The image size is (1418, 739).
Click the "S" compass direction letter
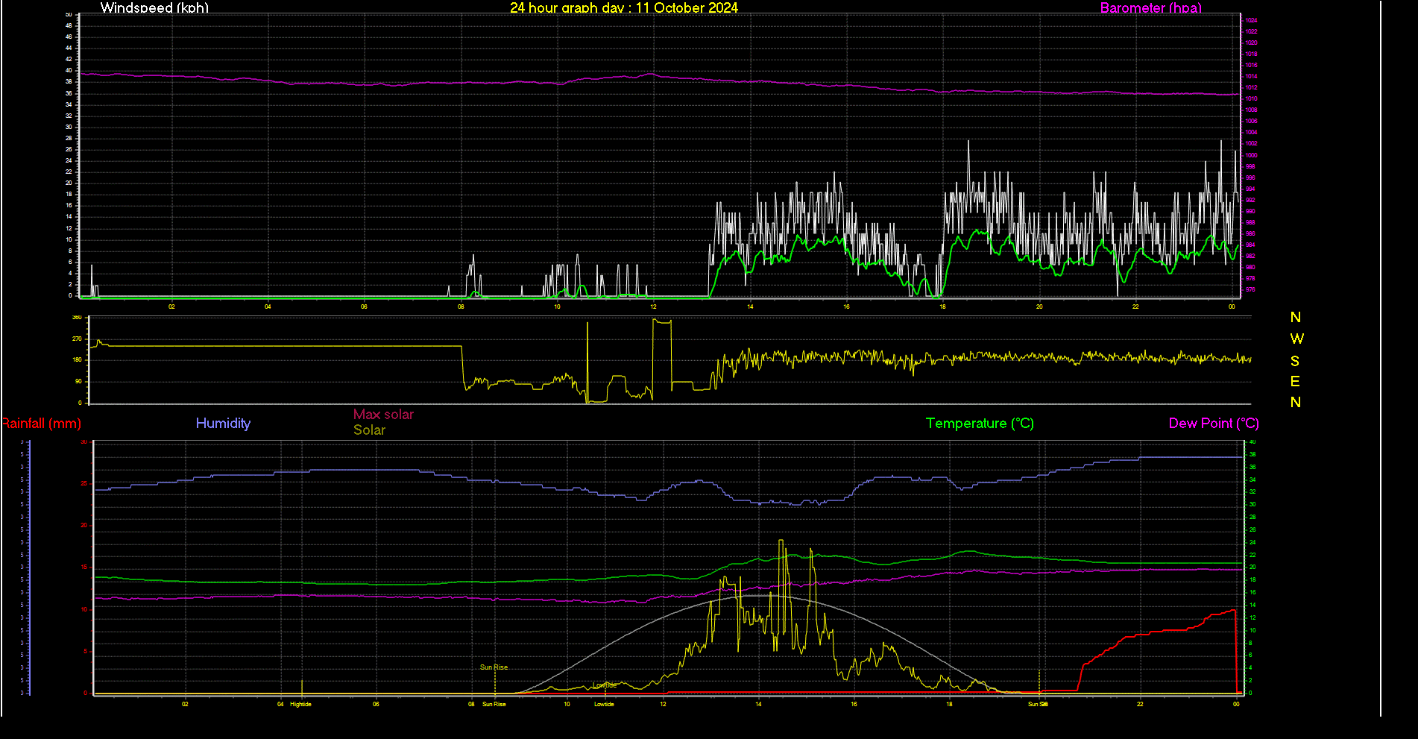pos(1295,361)
